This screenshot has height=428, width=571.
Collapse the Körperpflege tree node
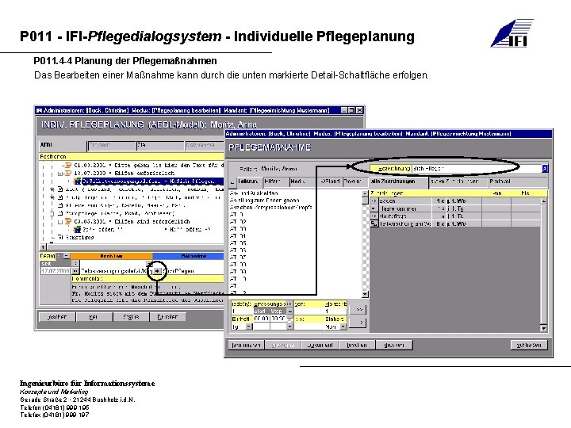(52, 213)
